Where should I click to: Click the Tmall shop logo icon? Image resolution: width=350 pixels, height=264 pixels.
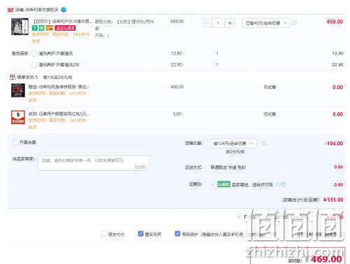(10, 10)
